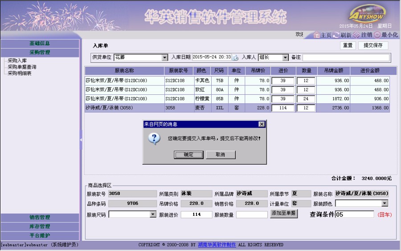Click the 进价金额 column header
The image size is (401, 251).
(x=370, y=71)
